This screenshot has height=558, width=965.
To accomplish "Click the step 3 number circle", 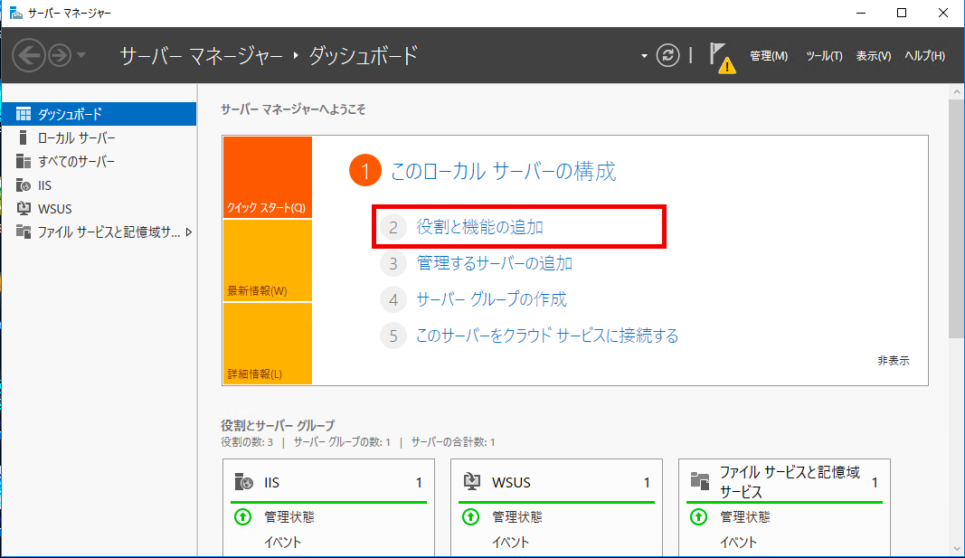I will [x=393, y=264].
